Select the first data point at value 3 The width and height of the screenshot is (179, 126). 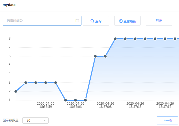(x=26, y=83)
